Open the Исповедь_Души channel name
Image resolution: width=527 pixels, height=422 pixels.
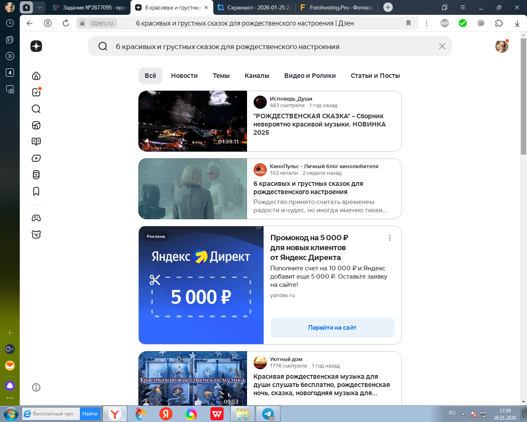pos(291,99)
